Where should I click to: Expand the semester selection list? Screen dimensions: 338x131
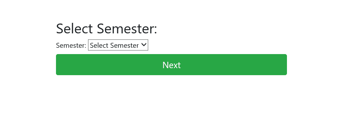point(118,45)
